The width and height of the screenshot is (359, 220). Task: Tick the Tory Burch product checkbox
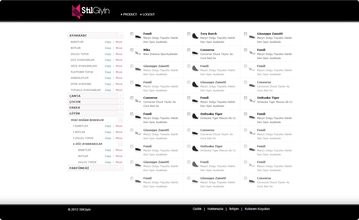click(x=189, y=34)
